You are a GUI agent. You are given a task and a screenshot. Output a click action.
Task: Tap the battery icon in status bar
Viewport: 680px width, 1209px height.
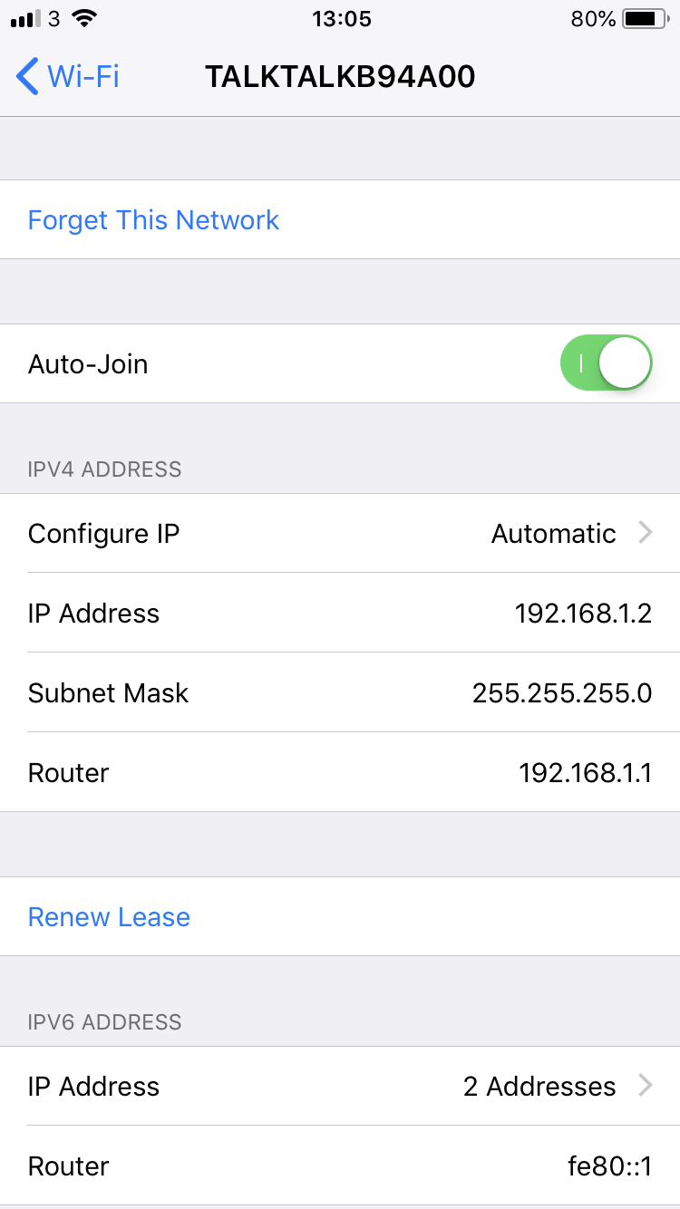point(647,18)
